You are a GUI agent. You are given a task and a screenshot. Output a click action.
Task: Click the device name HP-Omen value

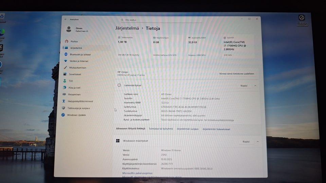pos(166,94)
